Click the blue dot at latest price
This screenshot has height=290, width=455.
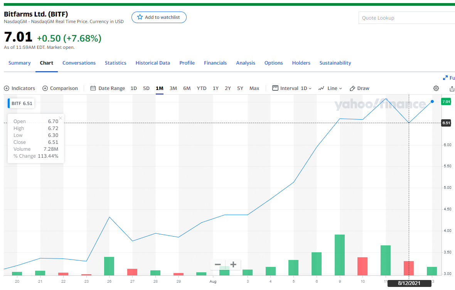(432, 102)
